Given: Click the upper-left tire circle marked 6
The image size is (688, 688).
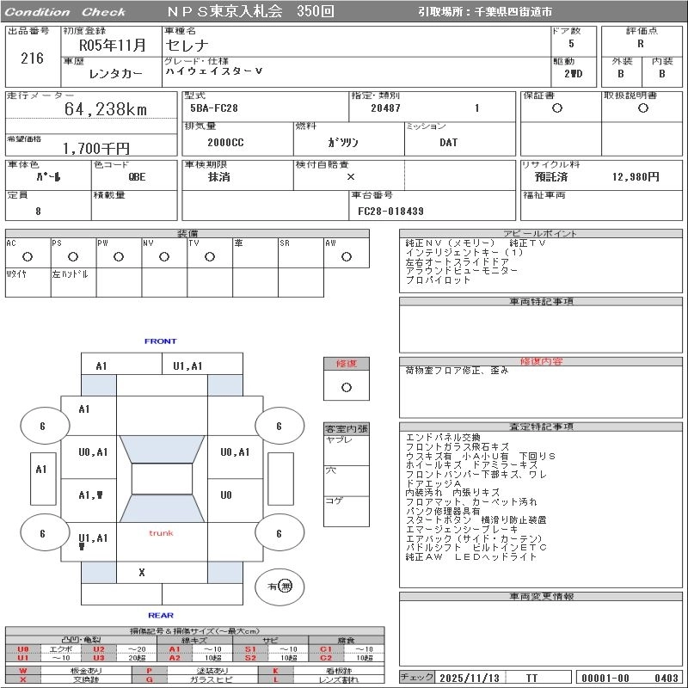Looking at the screenshot, I should point(43,426).
